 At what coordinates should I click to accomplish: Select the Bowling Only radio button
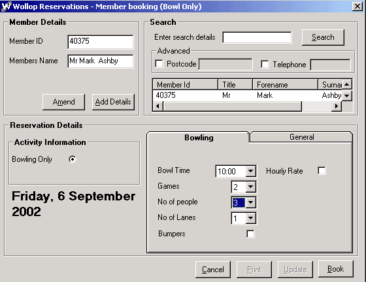coord(73,159)
